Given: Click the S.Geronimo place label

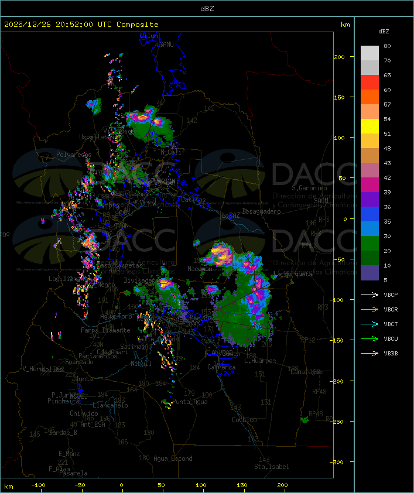Looking at the screenshot, I should pyautogui.click(x=309, y=188).
